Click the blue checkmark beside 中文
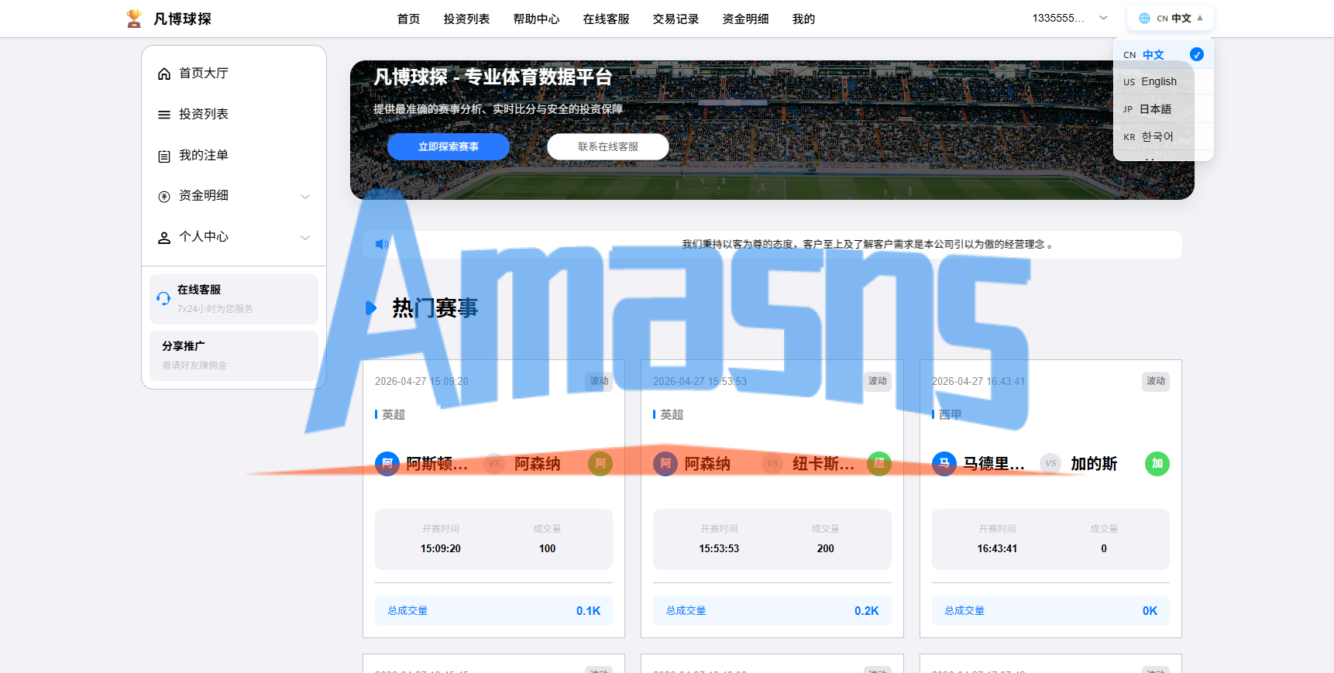This screenshot has width=1334, height=673. [x=1197, y=54]
